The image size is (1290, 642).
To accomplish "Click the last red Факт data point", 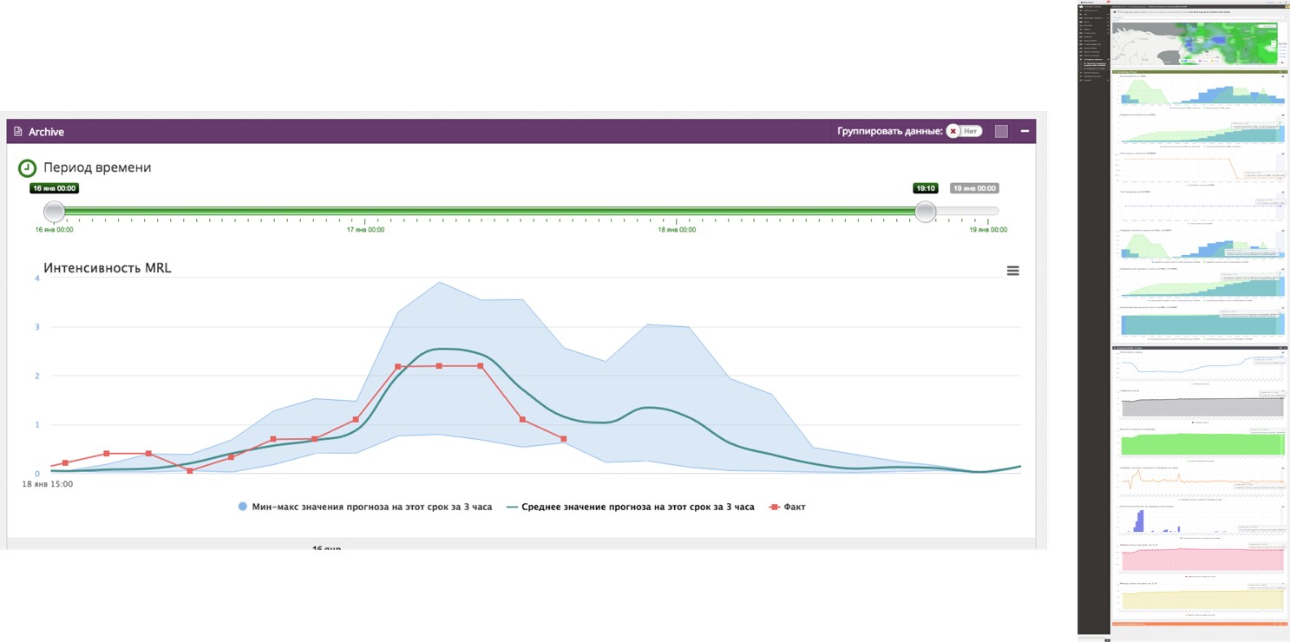I will click(x=564, y=439).
